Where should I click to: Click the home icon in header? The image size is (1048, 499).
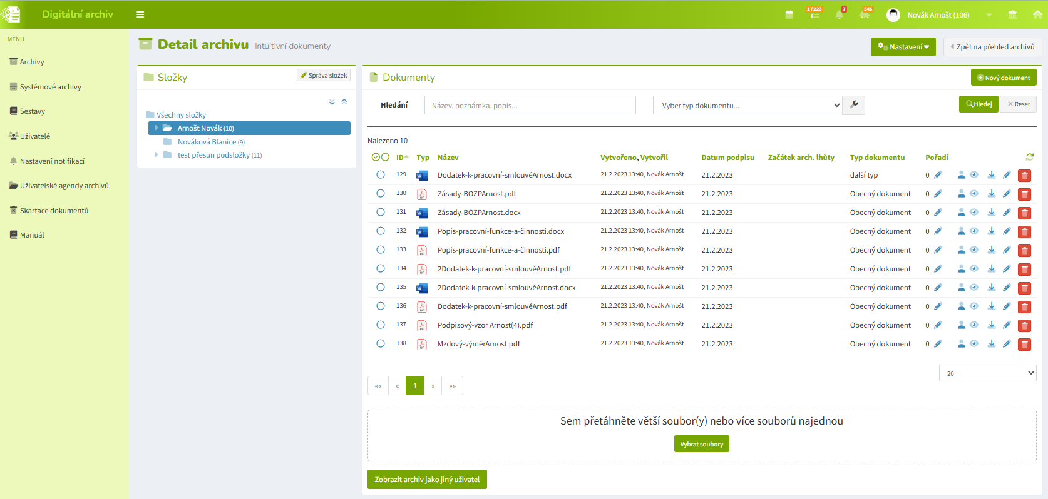[1037, 14]
